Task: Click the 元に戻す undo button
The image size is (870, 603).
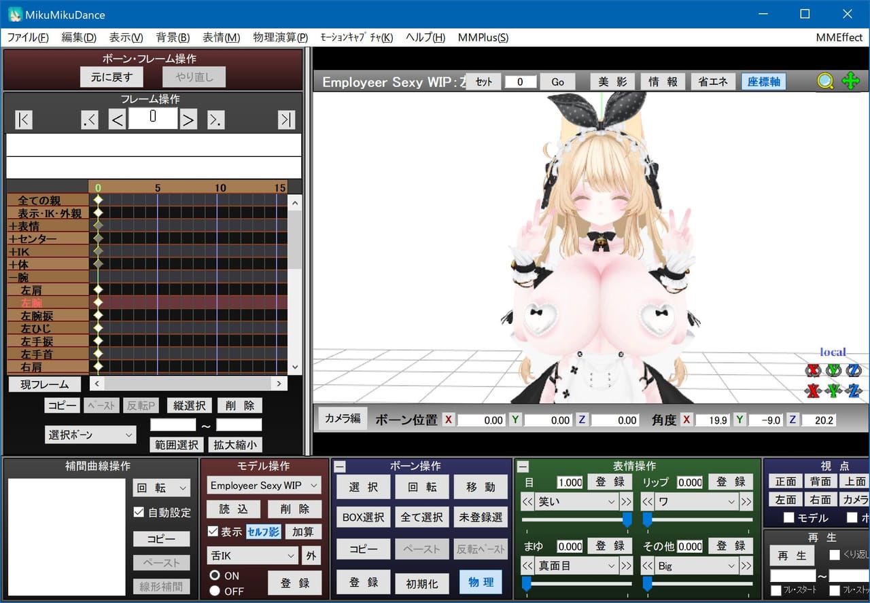Action: [112, 77]
